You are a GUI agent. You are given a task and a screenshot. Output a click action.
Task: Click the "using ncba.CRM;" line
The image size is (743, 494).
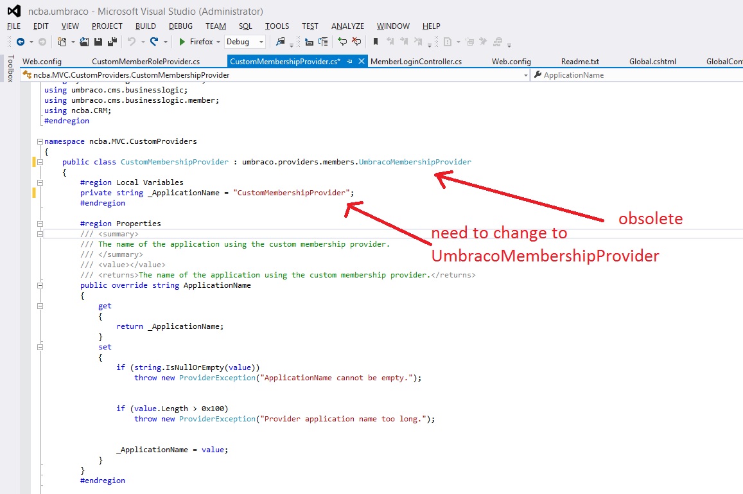click(x=78, y=110)
